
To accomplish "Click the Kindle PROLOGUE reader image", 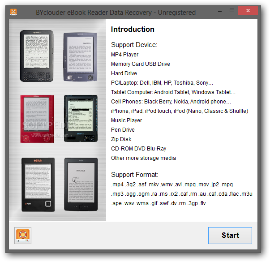I will pyautogui.click(x=81, y=185).
